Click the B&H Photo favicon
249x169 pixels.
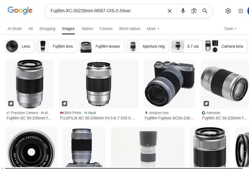tap(62, 113)
